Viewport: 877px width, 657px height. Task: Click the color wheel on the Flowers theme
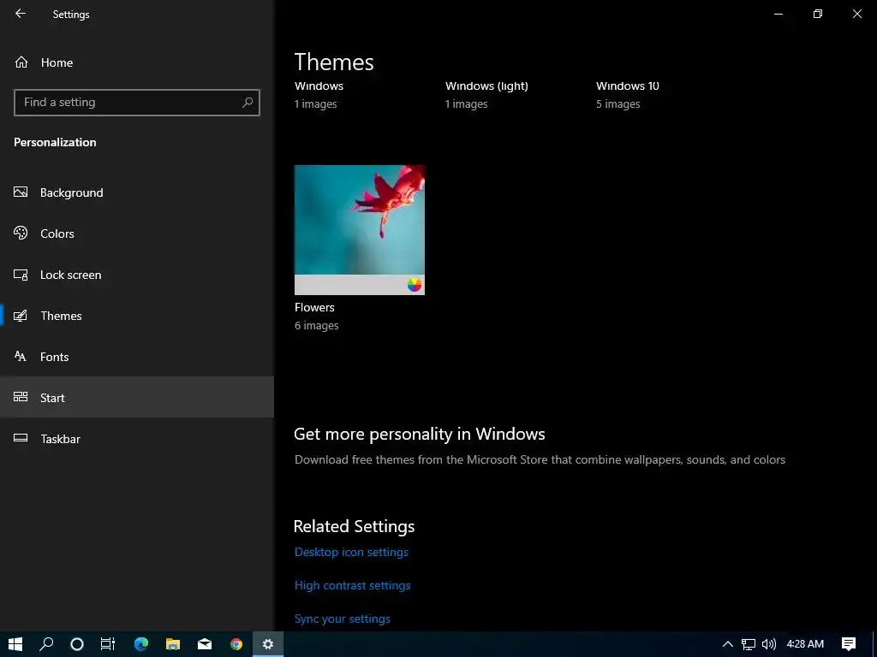[415, 285]
